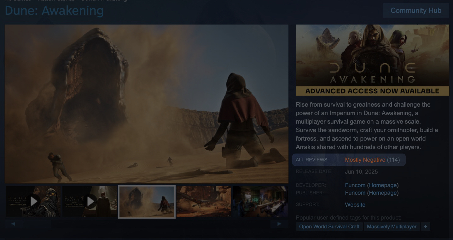Open the Homepage link in the Developer row
453x240 pixels.
coord(383,185)
